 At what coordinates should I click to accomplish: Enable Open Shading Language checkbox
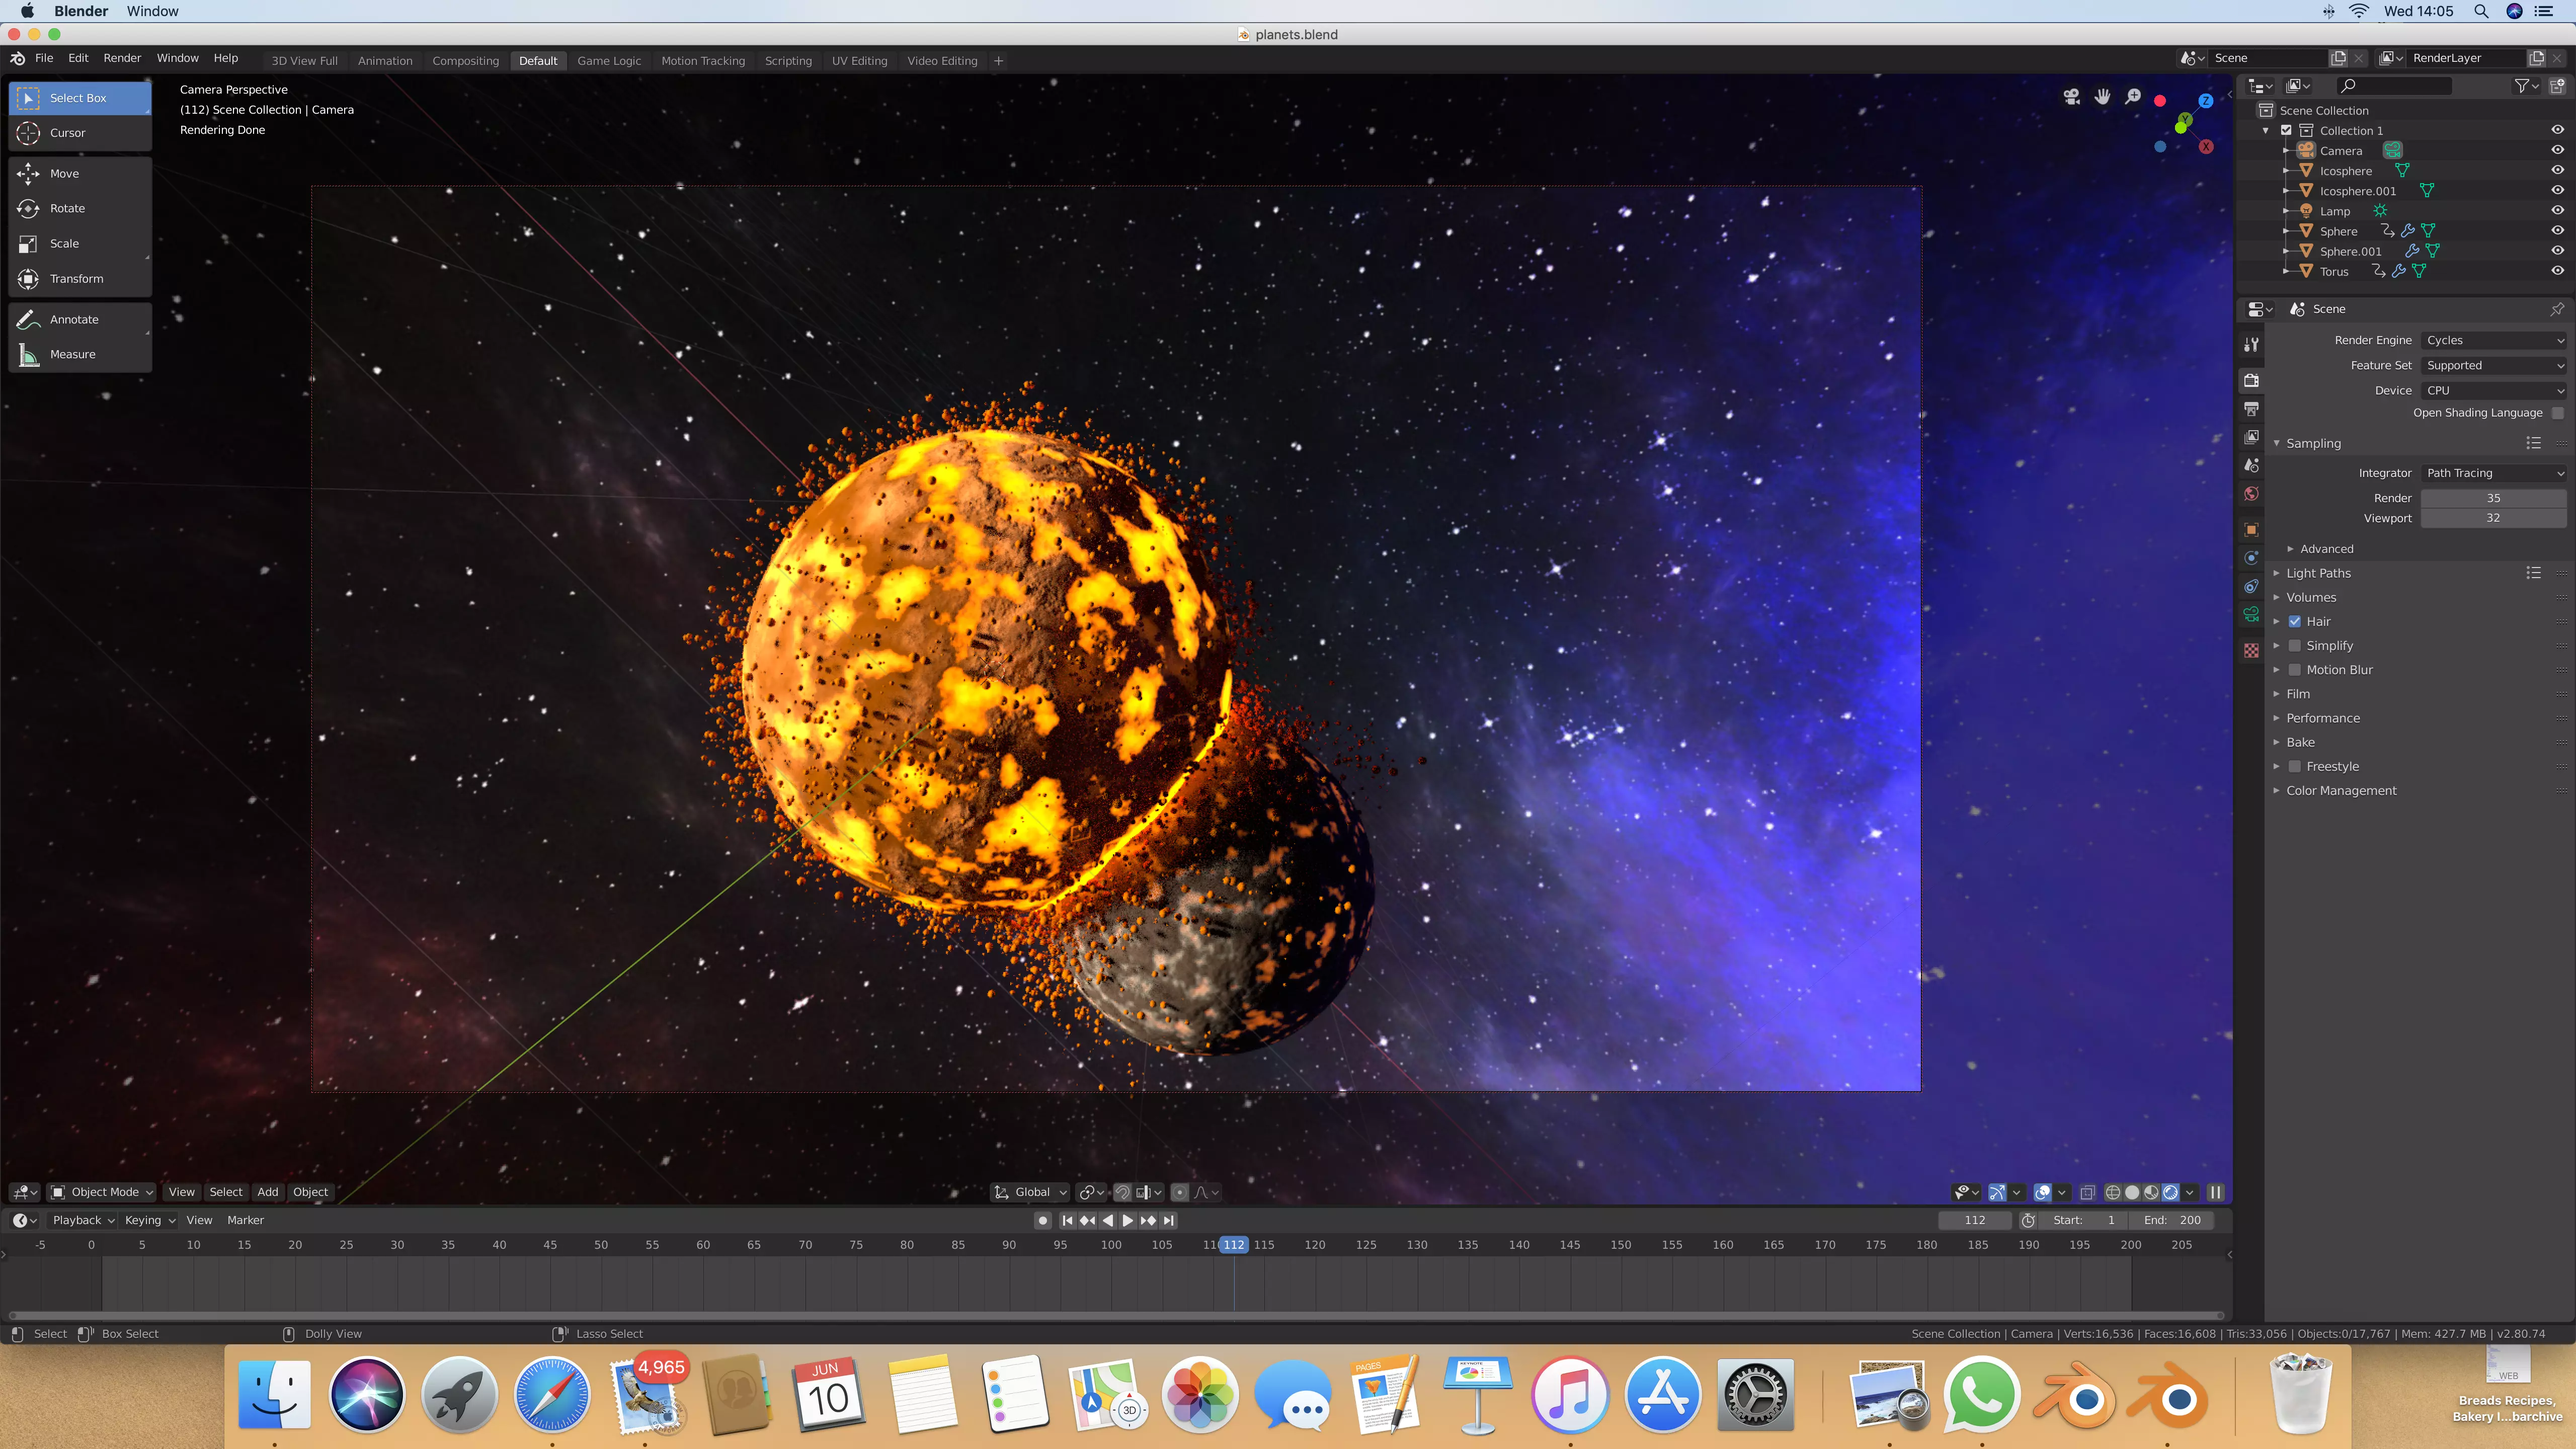[x=2557, y=413]
